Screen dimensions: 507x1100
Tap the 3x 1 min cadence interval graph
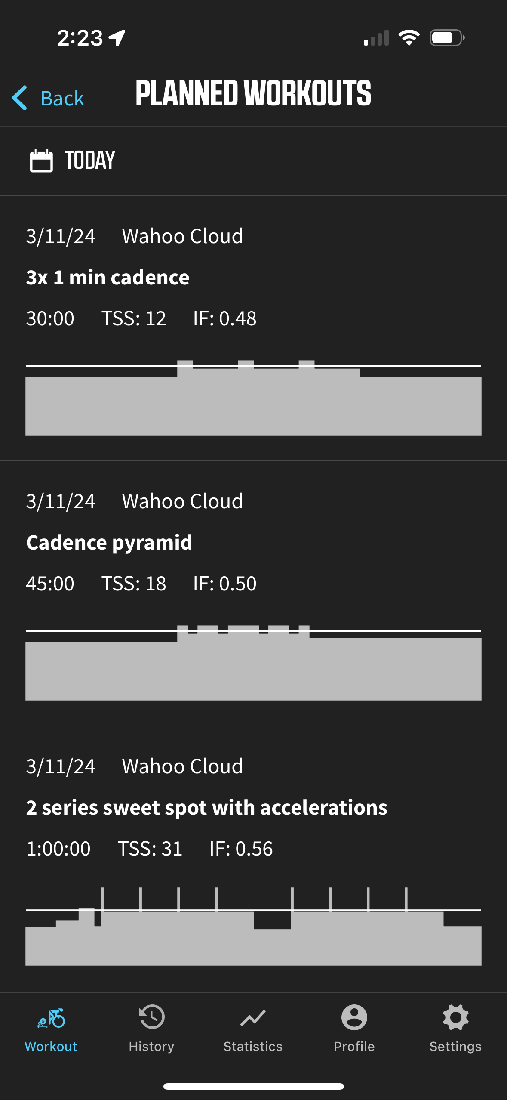253,398
